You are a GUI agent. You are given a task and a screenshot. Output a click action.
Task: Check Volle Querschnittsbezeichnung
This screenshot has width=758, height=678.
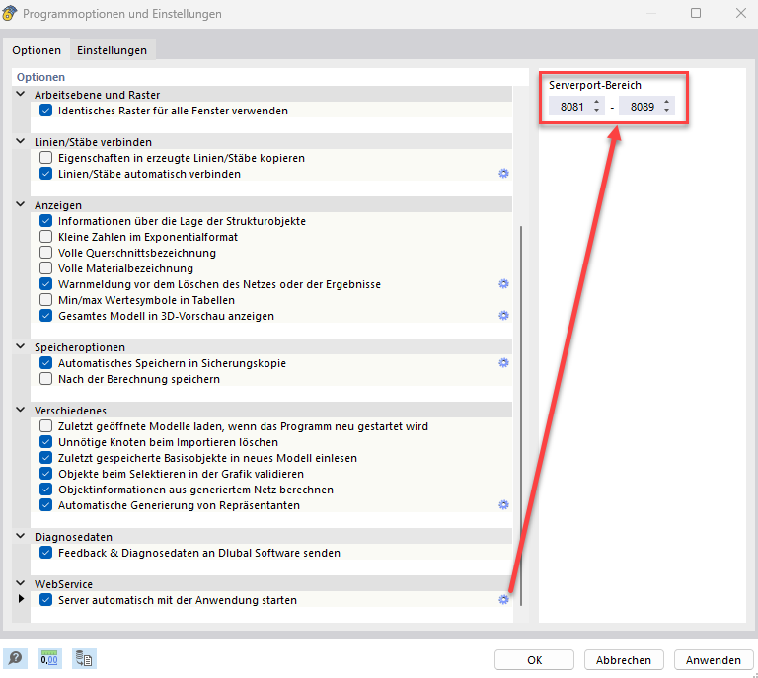click(46, 253)
